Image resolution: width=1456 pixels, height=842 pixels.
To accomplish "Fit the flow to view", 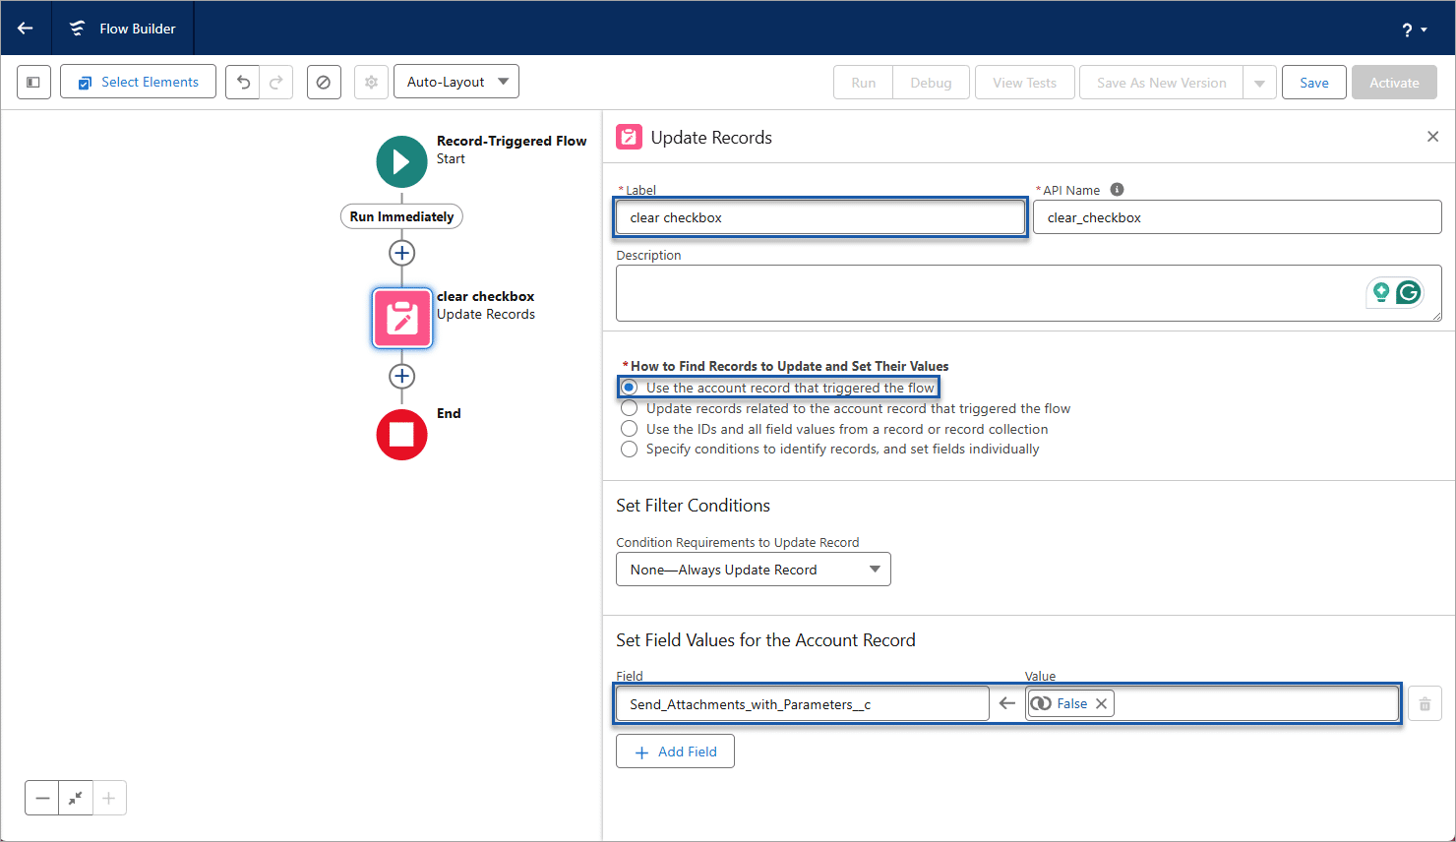I will [76, 798].
